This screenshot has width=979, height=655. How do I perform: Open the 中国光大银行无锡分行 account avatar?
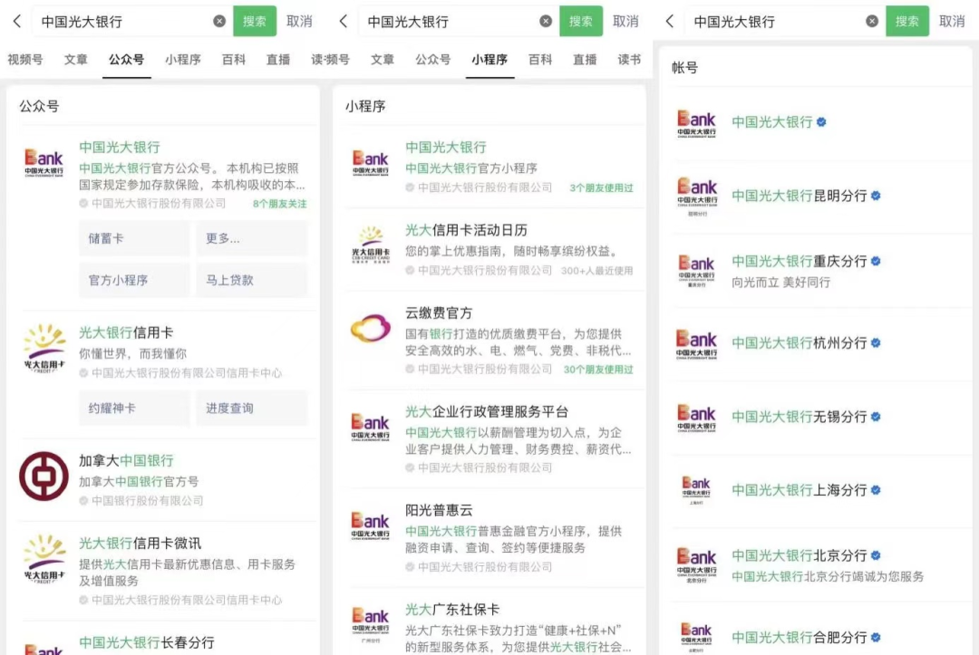pyautogui.click(x=697, y=418)
